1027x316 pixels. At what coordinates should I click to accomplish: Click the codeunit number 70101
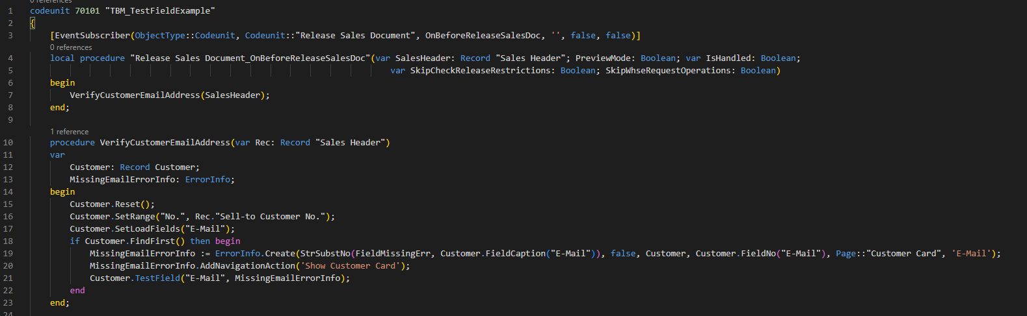87,11
